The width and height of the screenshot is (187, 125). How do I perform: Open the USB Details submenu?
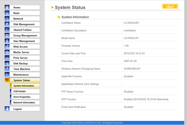(25, 91)
